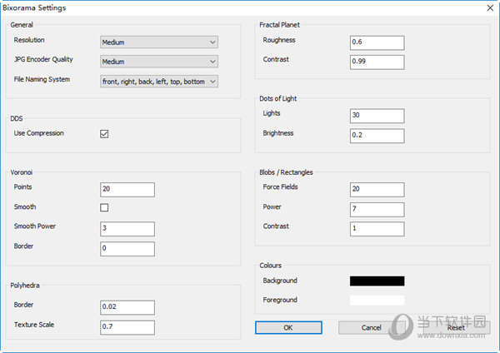Image resolution: width=500 pixels, height=353 pixels.
Task: Toggle the Use Compression checkbox
Action: [104, 134]
